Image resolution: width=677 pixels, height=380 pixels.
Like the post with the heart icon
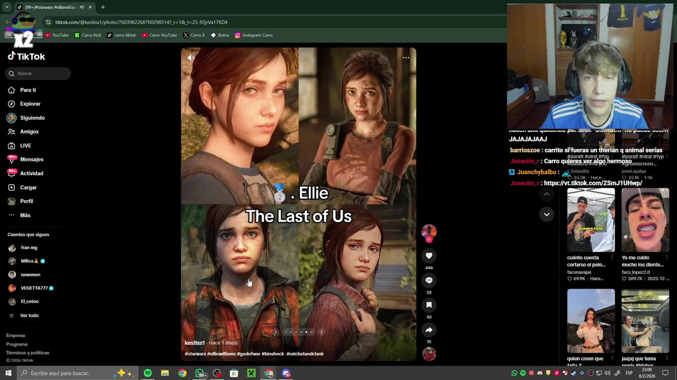[429, 255]
